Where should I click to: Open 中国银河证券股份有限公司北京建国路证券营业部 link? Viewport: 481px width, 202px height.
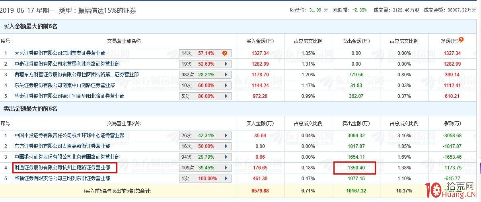(x=67, y=157)
